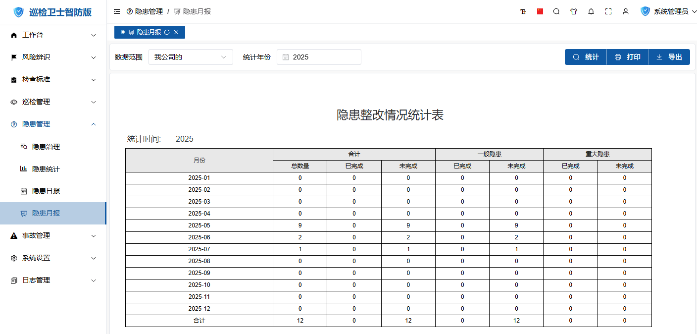The image size is (697, 334).
Task: Open the search magnifier in top bar
Action: tap(556, 11)
